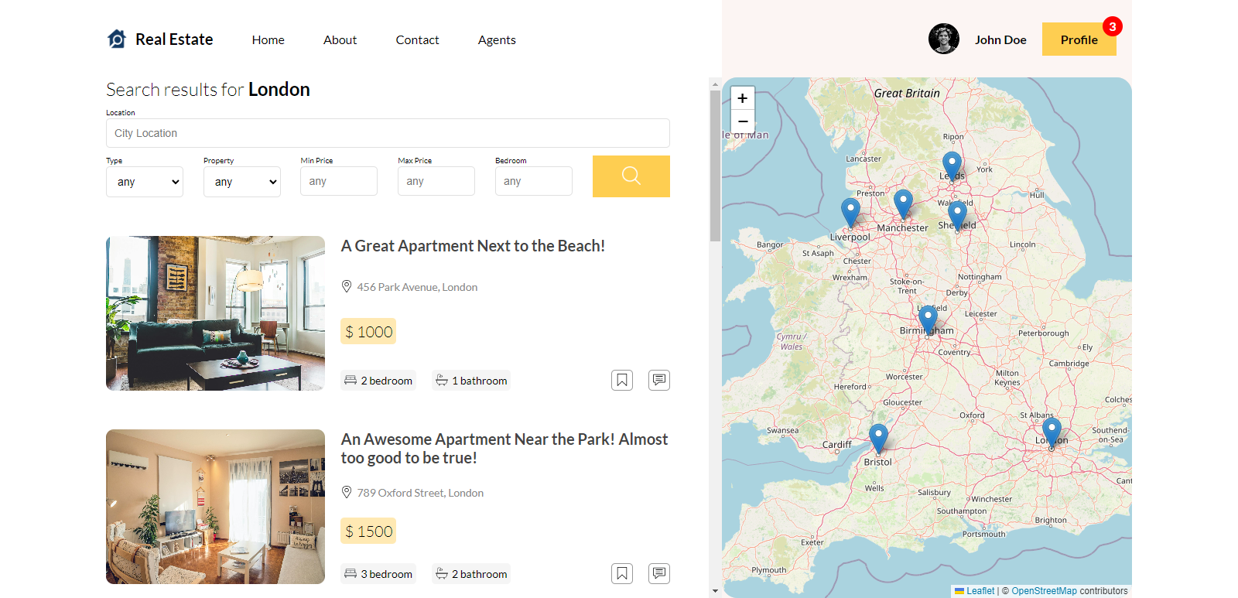The width and height of the screenshot is (1238, 598).
Task: Open the Agents menu item
Action: click(497, 39)
